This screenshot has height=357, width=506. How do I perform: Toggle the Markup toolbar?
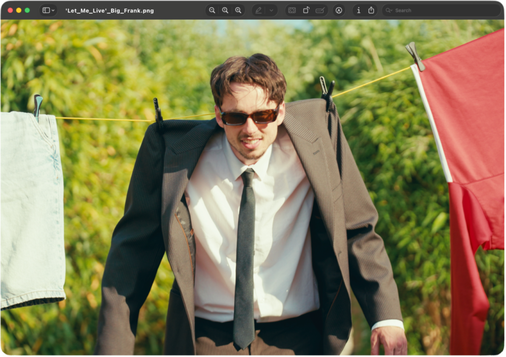click(338, 10)
